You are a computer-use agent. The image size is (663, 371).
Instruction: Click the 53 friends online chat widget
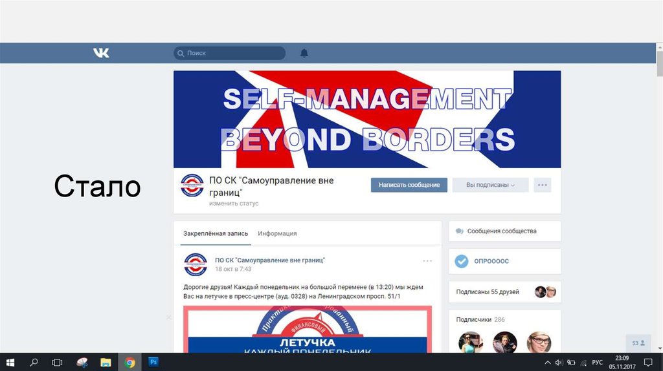pos(638,343)
